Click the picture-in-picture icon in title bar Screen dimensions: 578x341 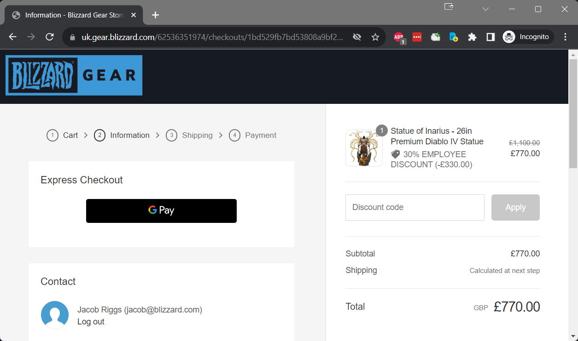[x=449, y=6]
